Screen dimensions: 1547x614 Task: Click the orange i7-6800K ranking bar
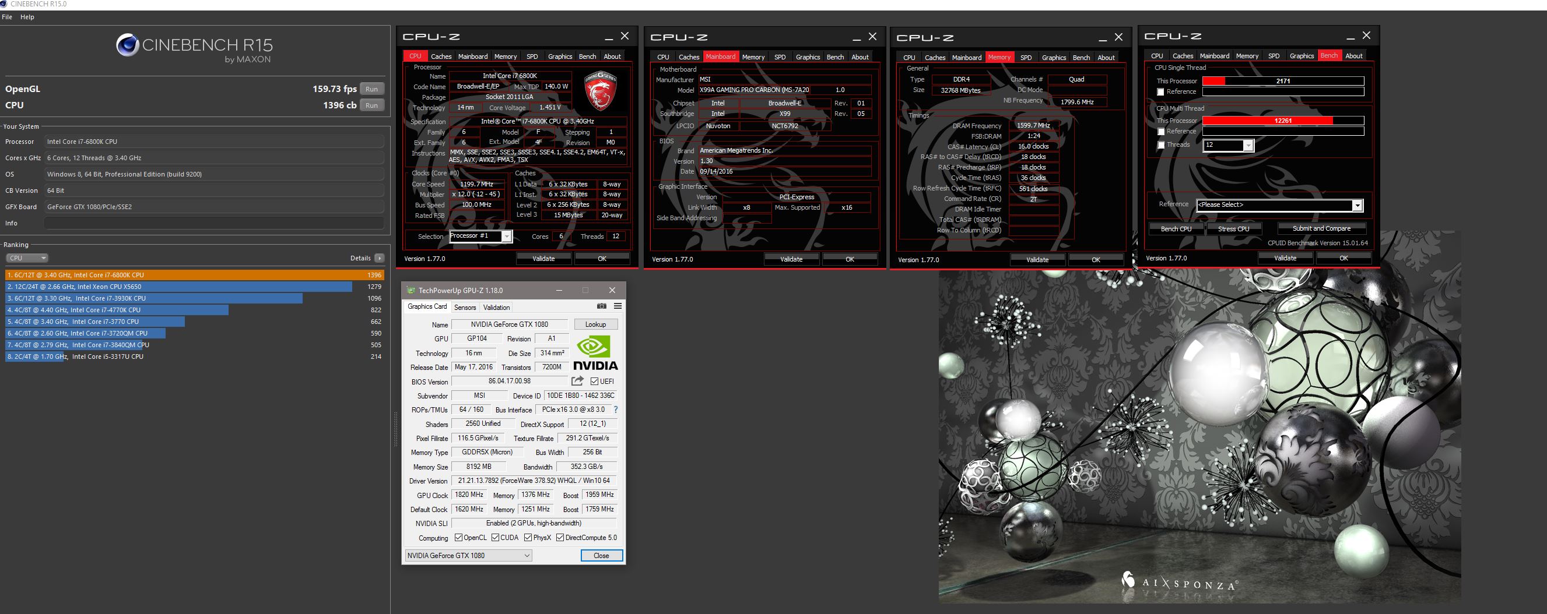click(x=195, y=275)
